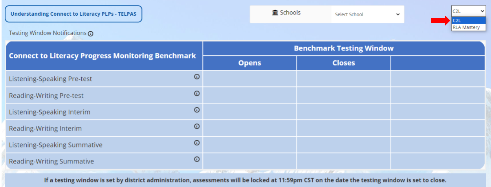The image size is (491, 187).
Task: Open info icon for Reading-Writing Interim
Action: (x=197, y=126)
